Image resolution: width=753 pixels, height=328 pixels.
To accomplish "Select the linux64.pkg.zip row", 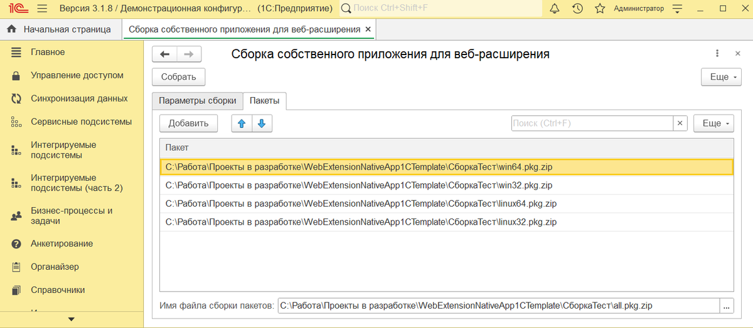I will coord(446,203).
